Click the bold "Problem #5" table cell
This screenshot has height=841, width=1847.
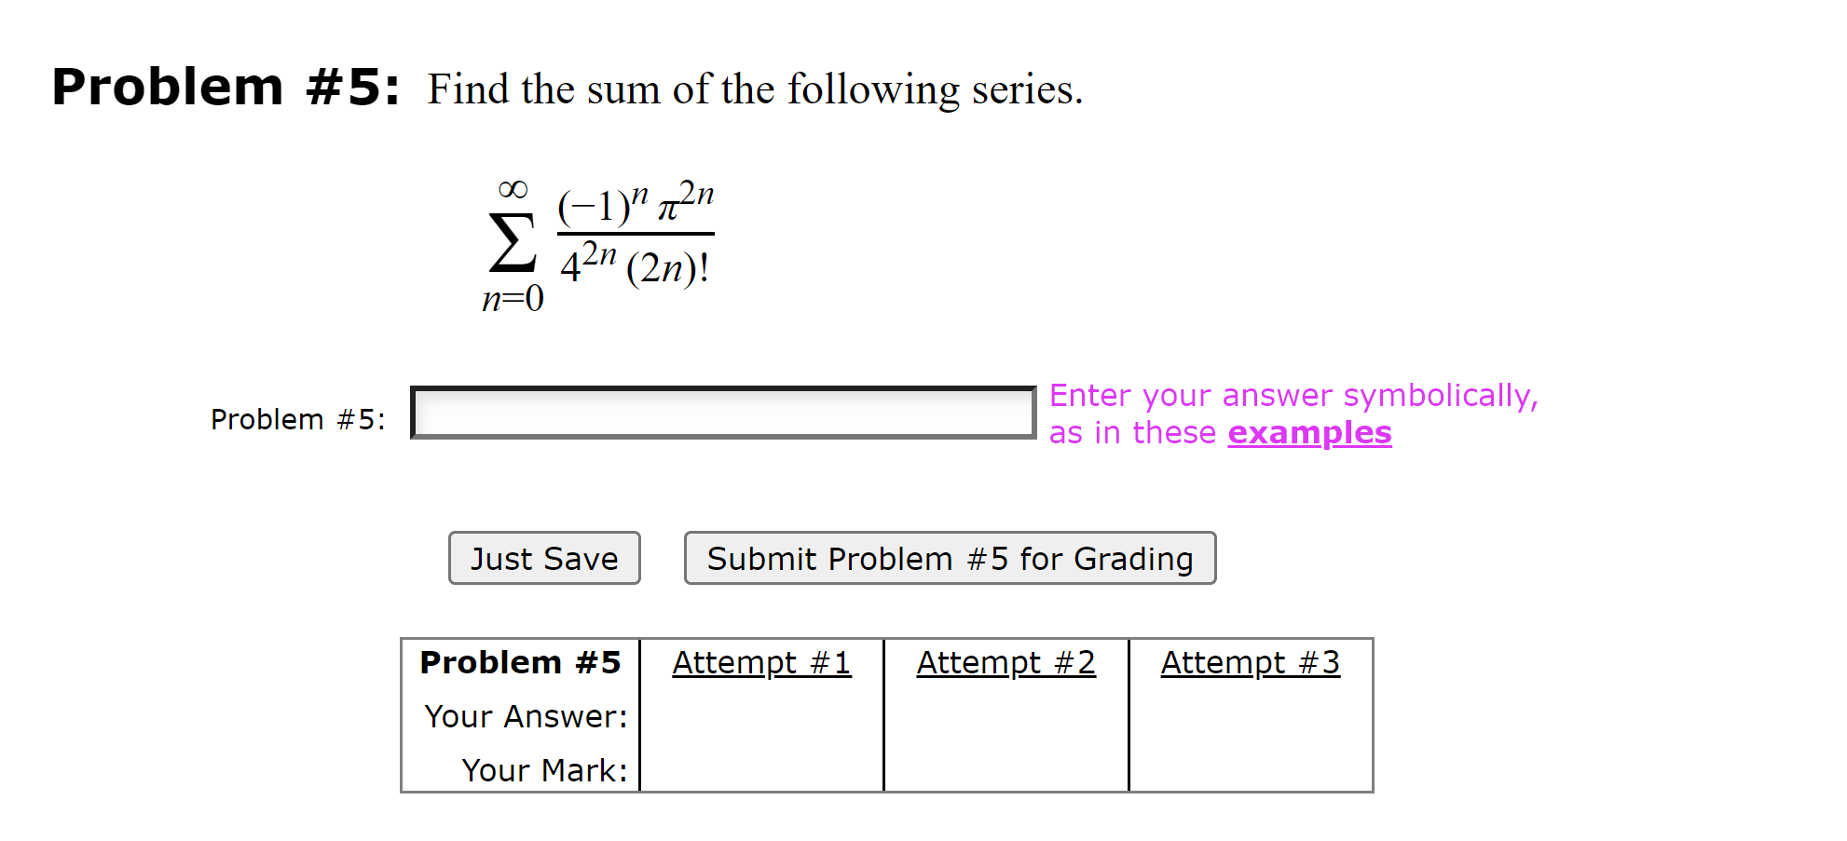[x=520, y=662]
